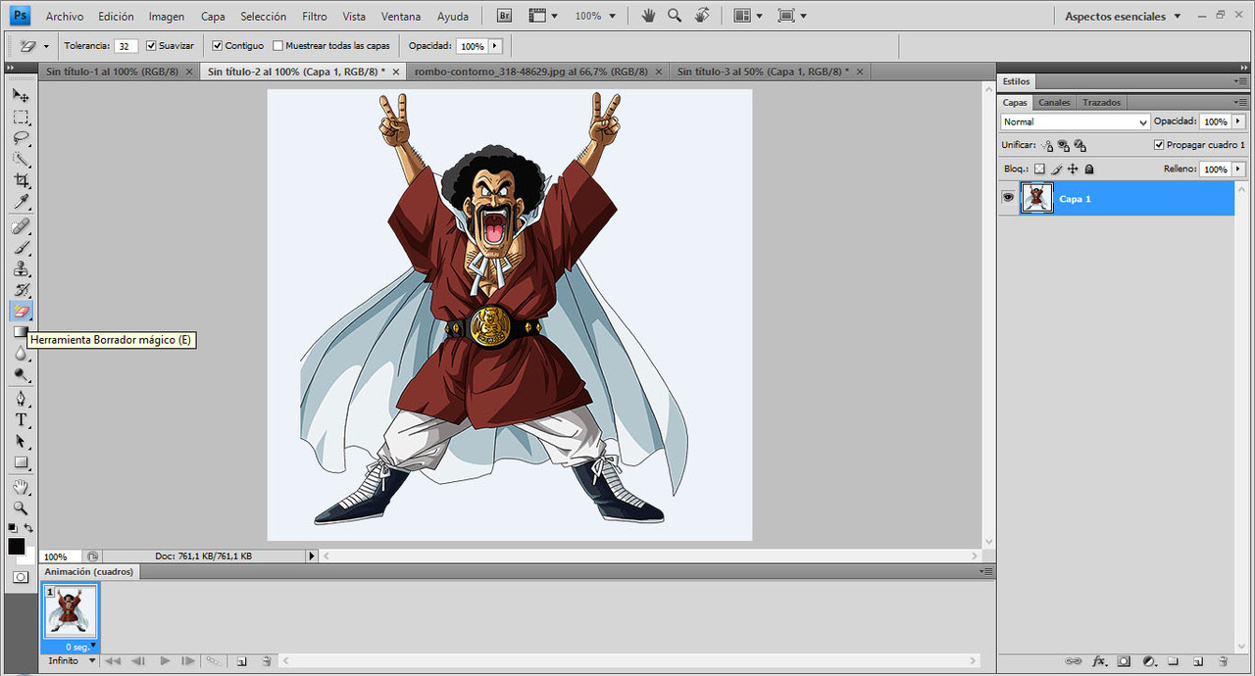
Task: Delete the layer with the trash icon
Action: [x=1223, y=661]
